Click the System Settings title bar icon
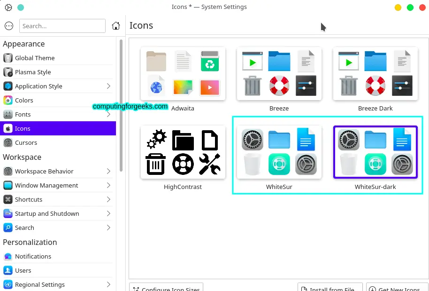Viewport: 429px width, 291px height. pos(8,8)
